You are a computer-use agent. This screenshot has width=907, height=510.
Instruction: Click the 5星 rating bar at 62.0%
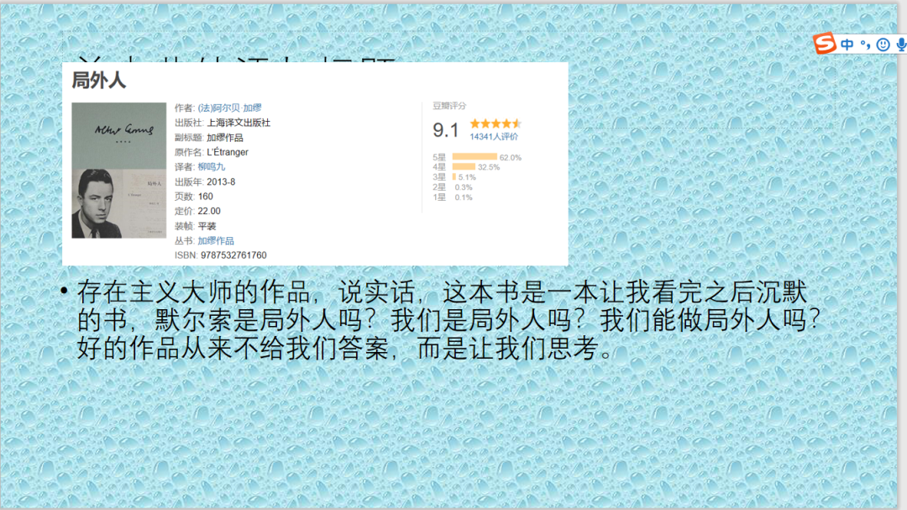point(474,157)
